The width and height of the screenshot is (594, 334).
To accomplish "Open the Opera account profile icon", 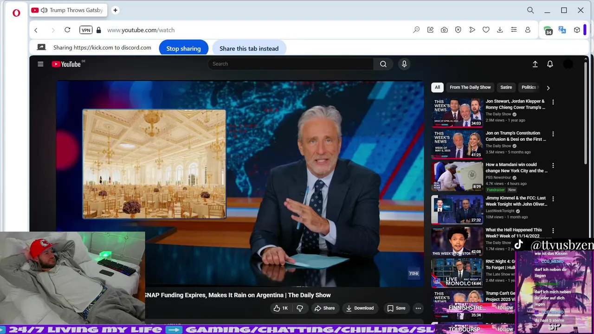I will point(528,30).
